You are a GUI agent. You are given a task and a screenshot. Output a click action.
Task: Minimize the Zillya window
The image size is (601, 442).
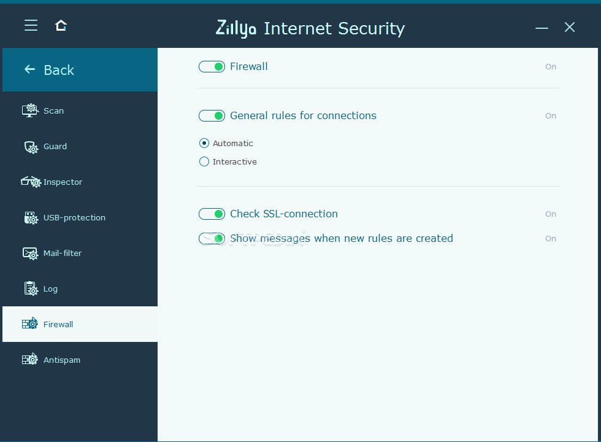click(x=542, y=28)
